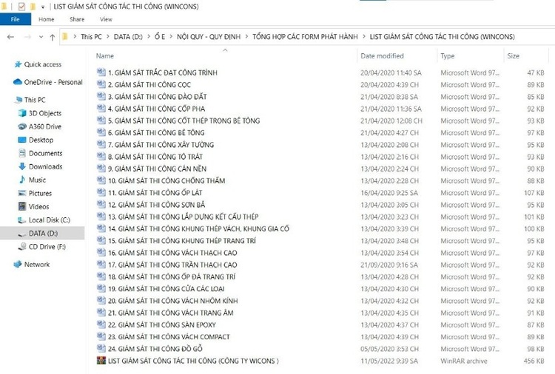Sort by Date modified column header
Image resolution: width=555 pixels, height=374 pixels.
point(382,56)
